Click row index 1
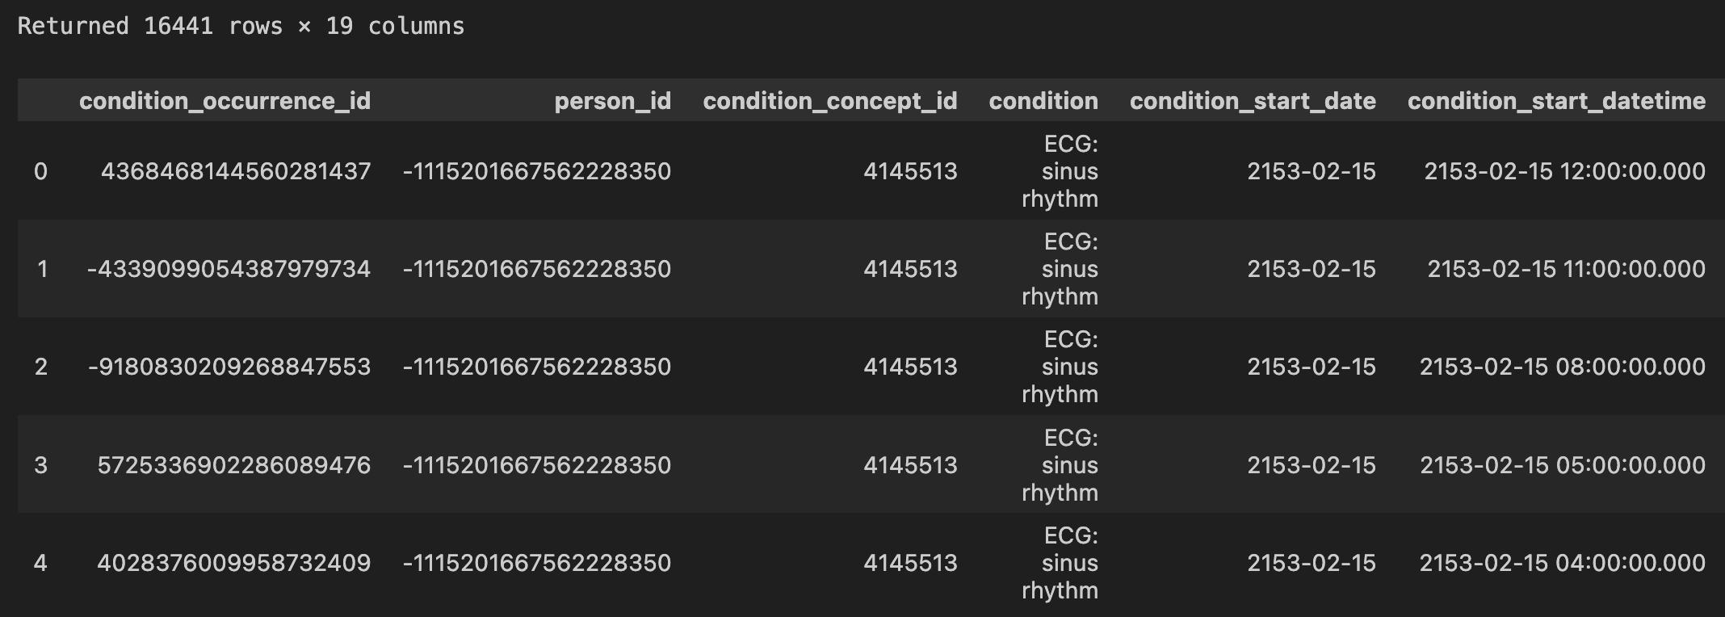Screen dimensions: 1725x617 click(x=42, y=269)
